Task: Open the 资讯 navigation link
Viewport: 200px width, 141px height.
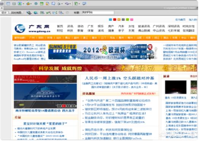Action: pos(70,26)
